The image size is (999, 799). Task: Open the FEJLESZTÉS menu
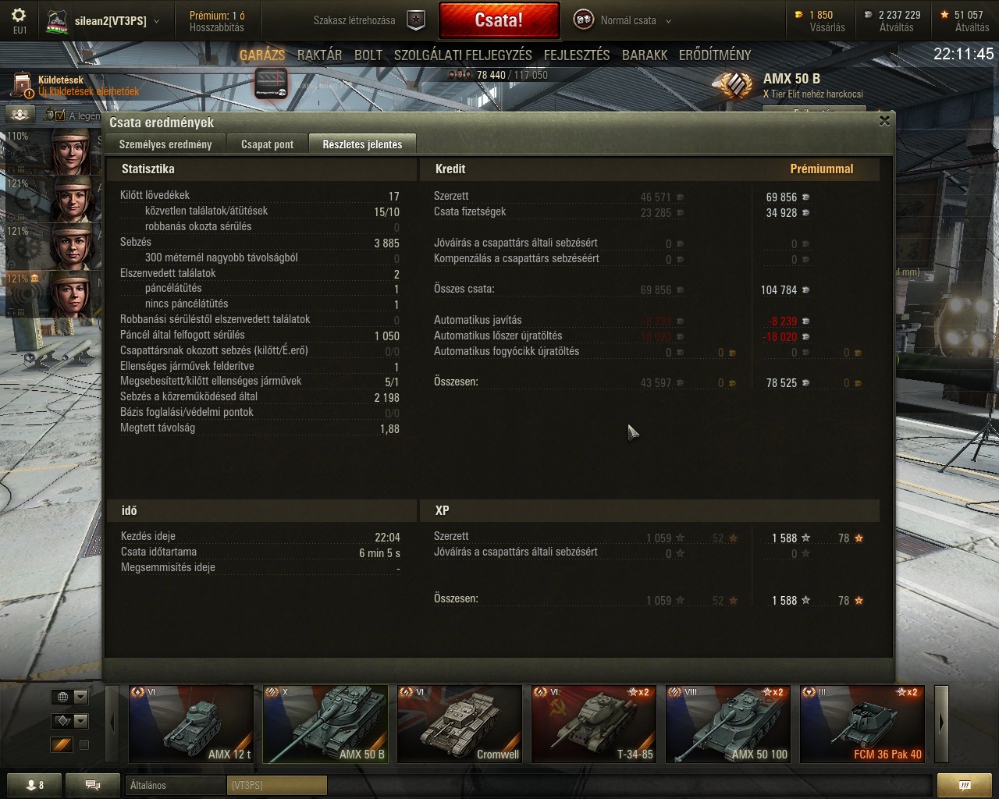(577, 55)
